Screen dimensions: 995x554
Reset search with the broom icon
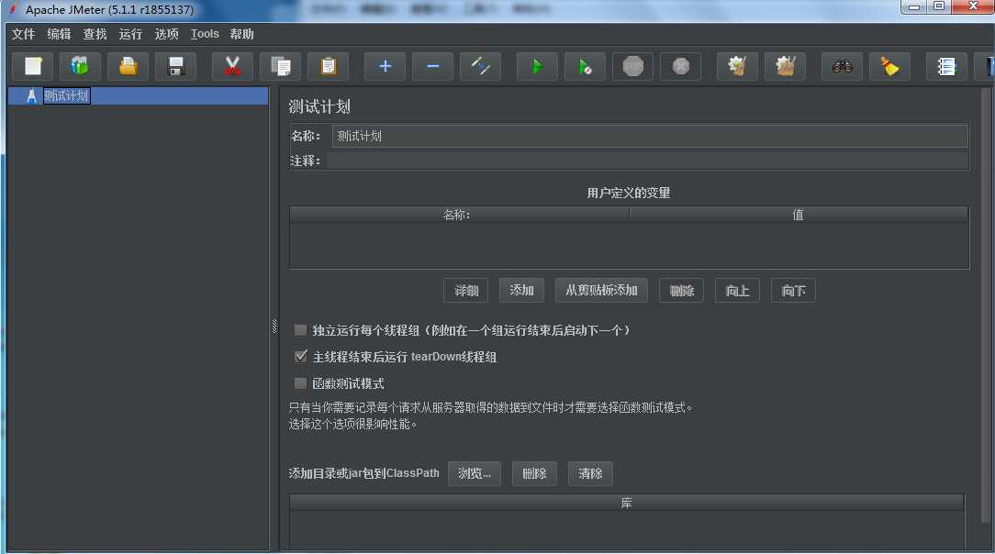[889, 66]
